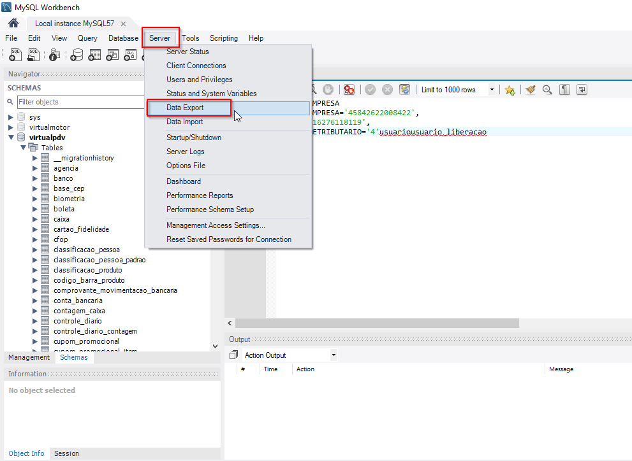This screenshot has height=461, width=632.
Task: Switch to the Management tab
Action: 29,357
